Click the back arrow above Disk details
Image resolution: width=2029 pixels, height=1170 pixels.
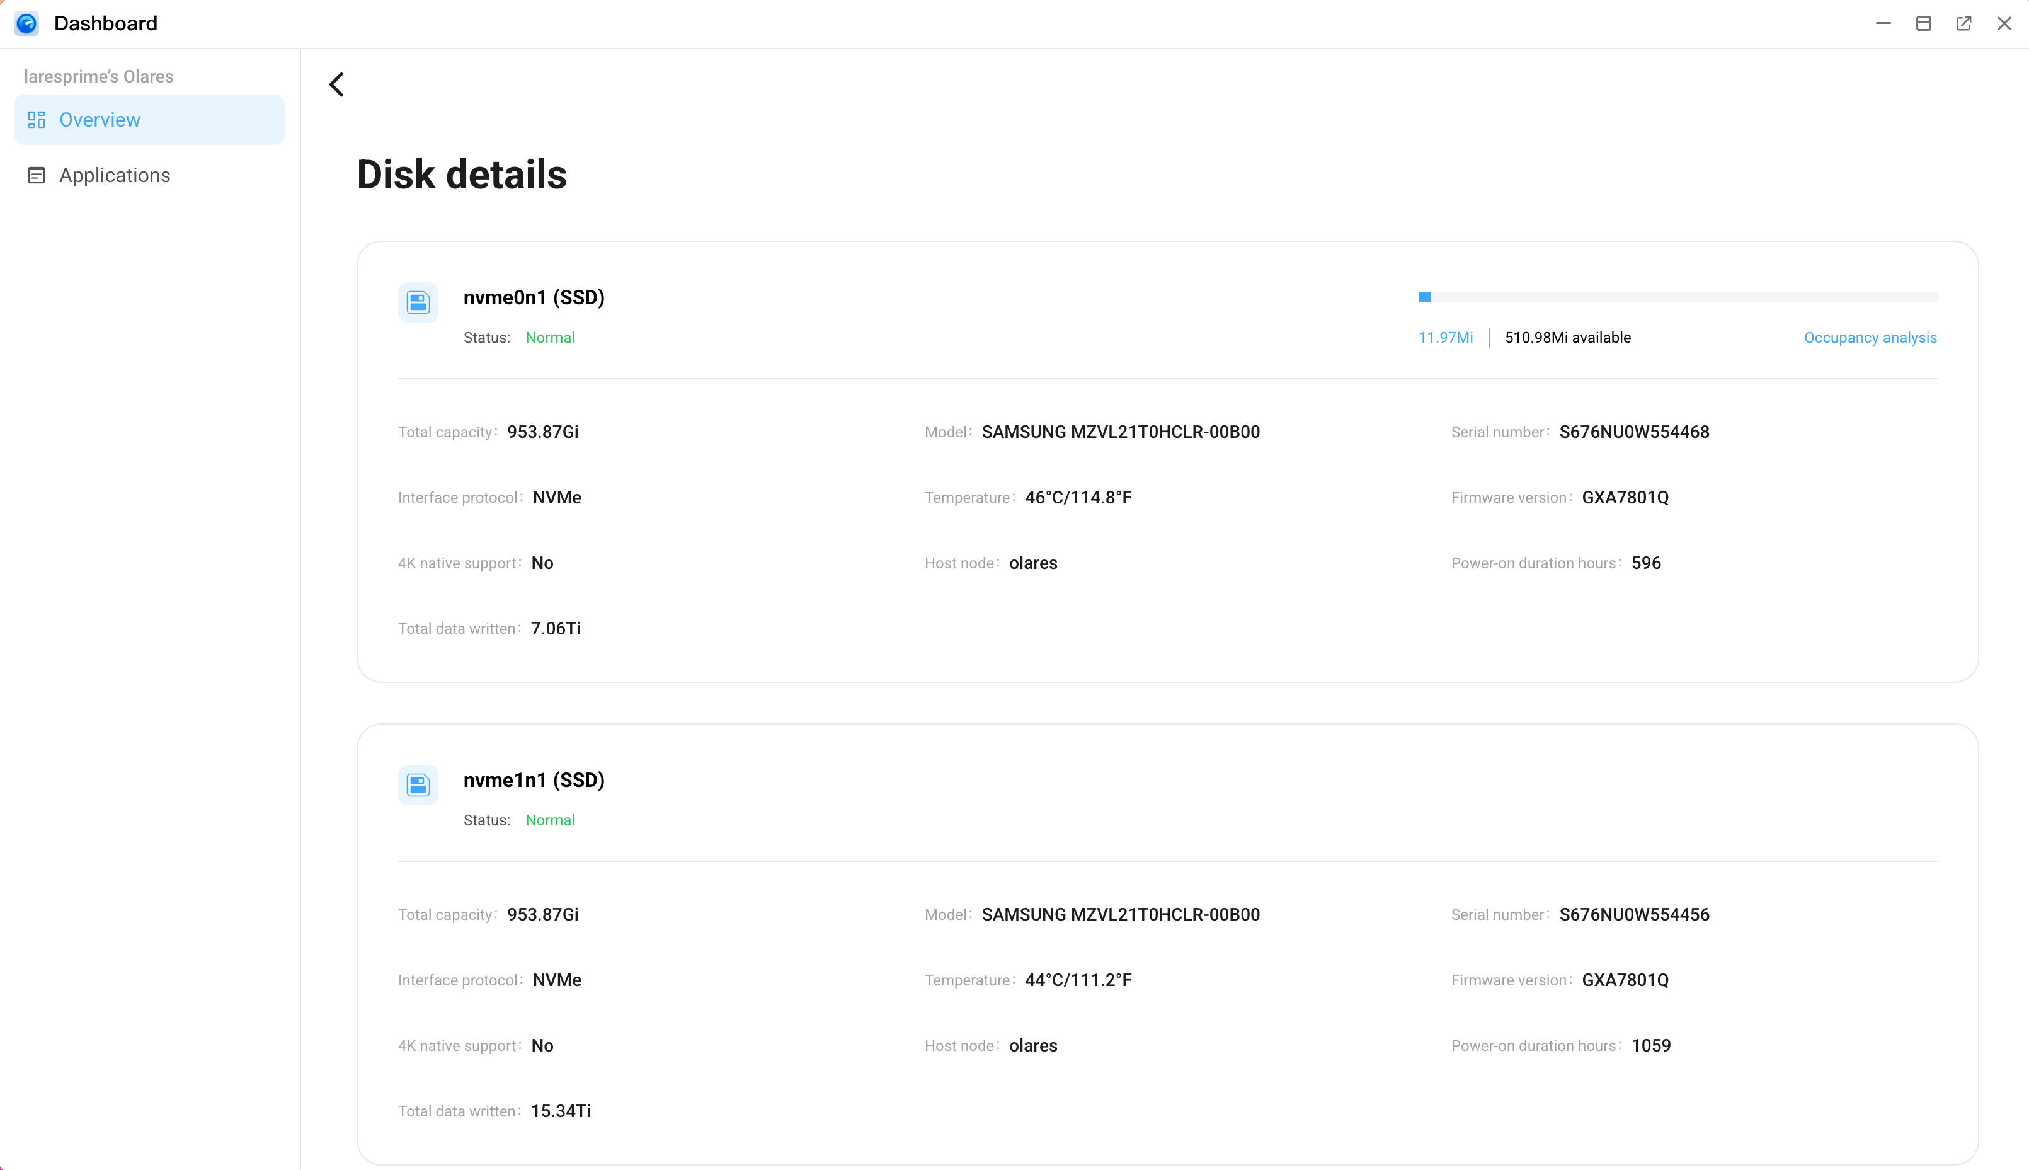336,84
